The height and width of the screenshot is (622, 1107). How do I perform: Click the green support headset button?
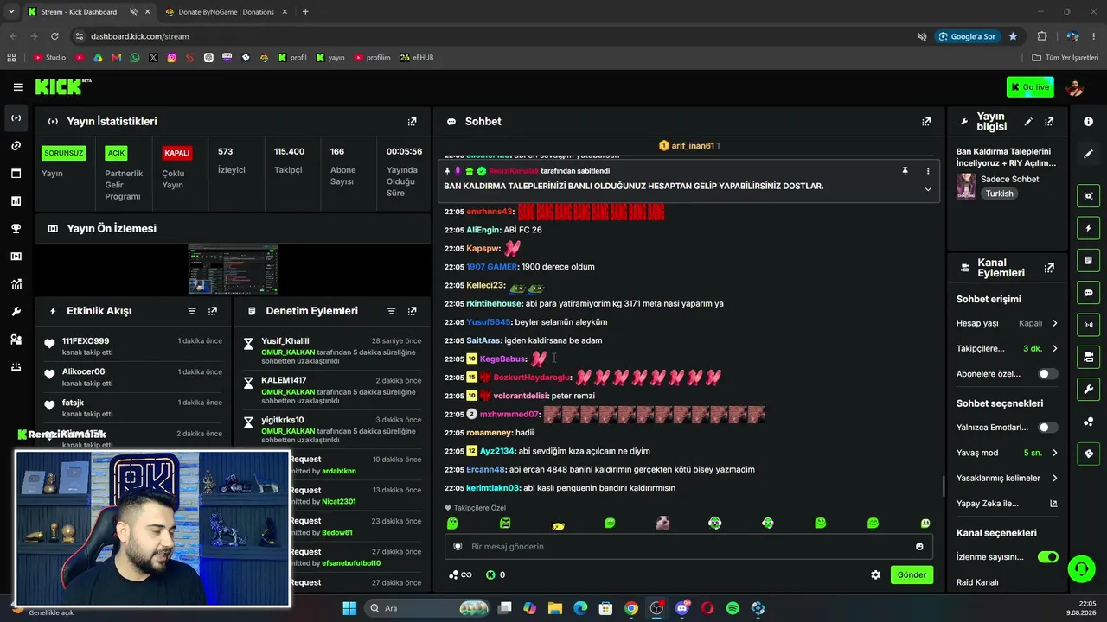1081,568
